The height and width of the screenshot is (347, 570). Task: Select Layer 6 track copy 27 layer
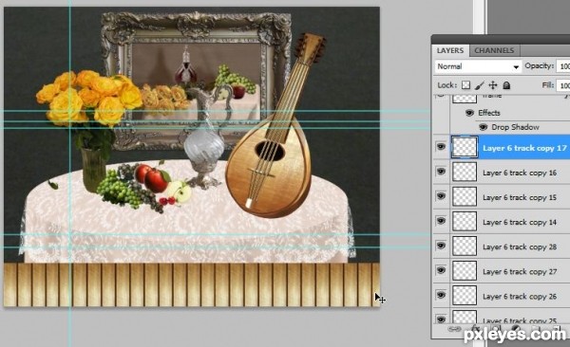[x=509, y=271]
